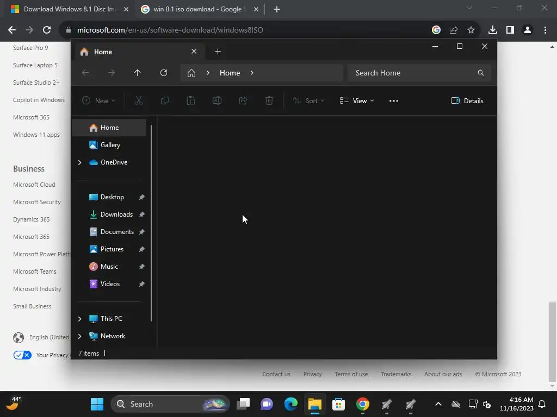Toggle the Your Privacy Choices switch
The image size is (557, 417).
click(x=22, y=355)
